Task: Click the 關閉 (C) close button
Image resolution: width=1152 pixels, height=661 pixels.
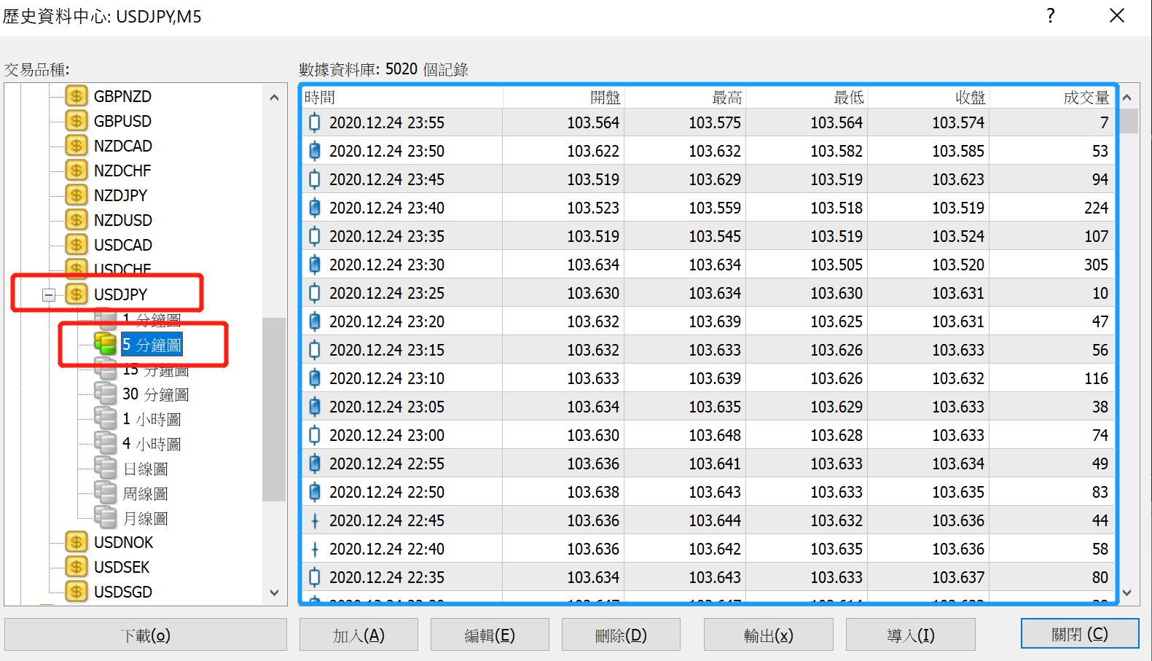Action: click(x=1080, y=633)
